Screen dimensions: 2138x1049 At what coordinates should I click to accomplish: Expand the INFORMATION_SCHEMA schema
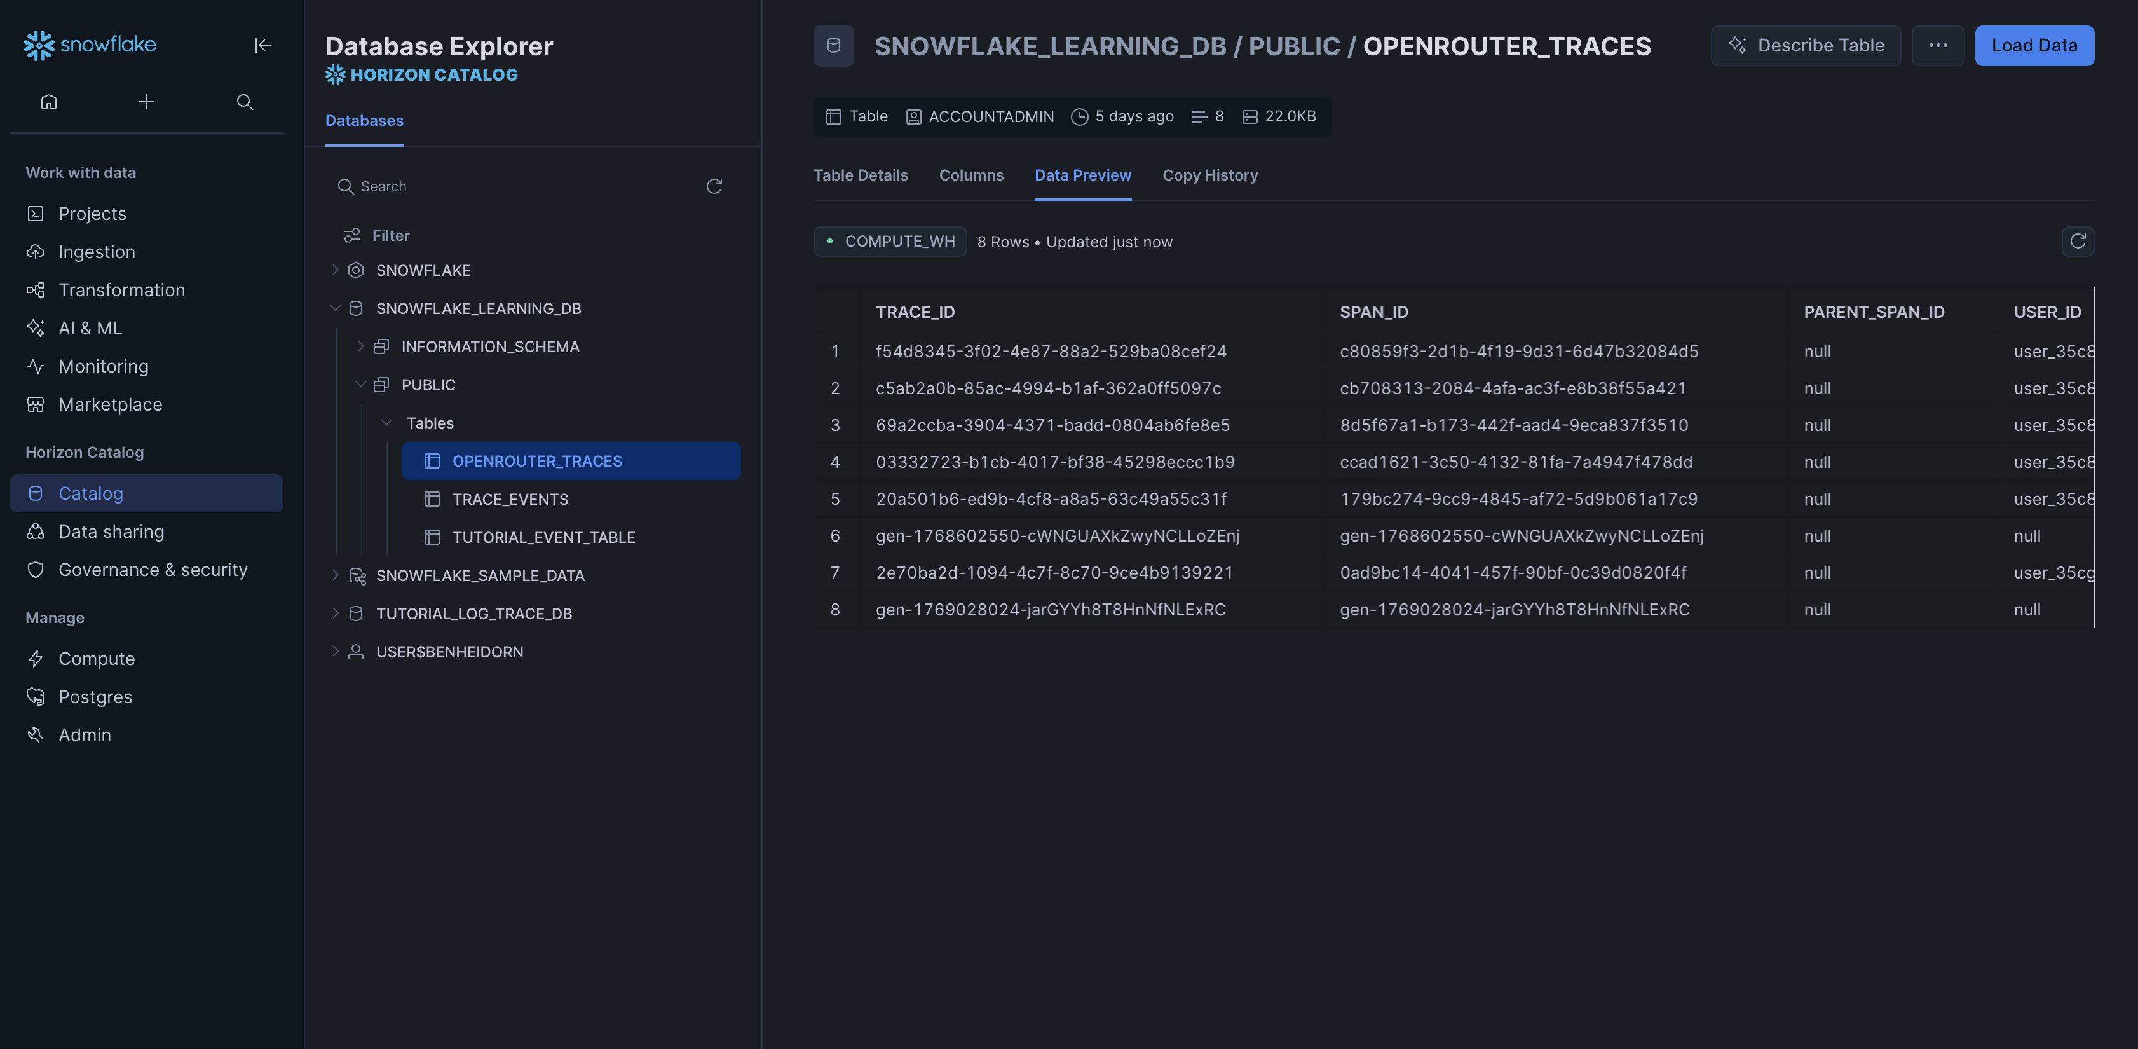tap(361, 346)
